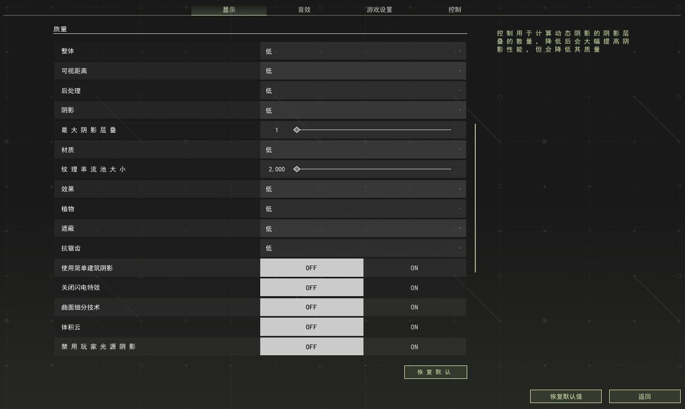The height and width of the screenshot is (409, 685).
Task: Open the 抗锯齿 dropdown
Action: 363,248
